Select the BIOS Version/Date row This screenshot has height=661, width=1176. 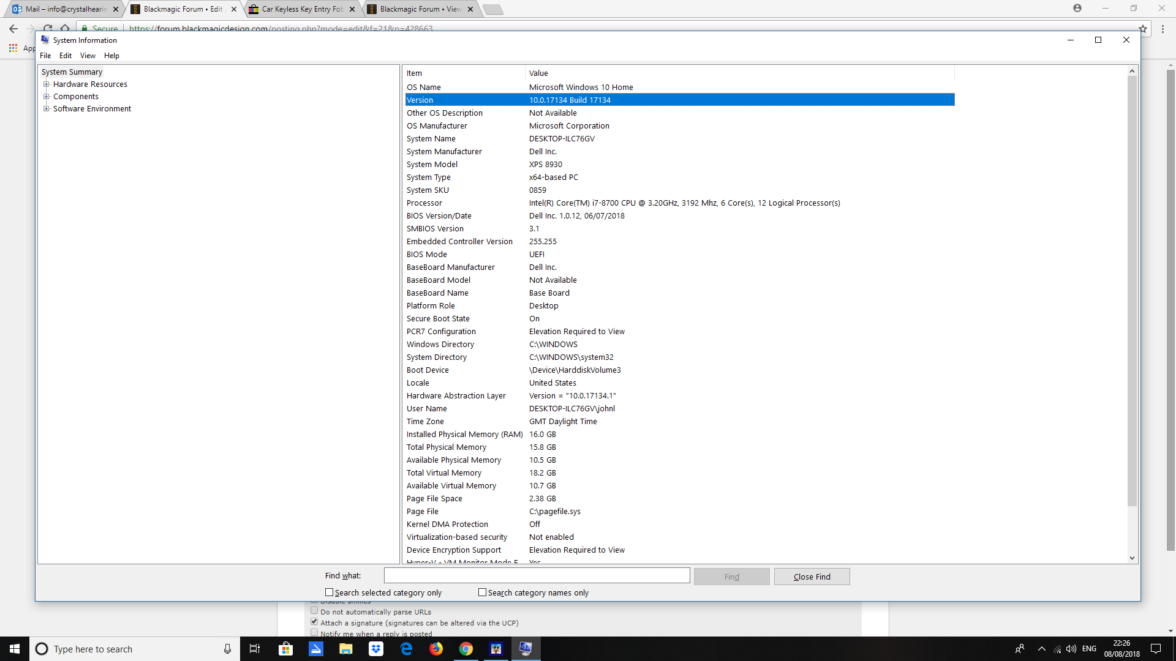[680, 216]
